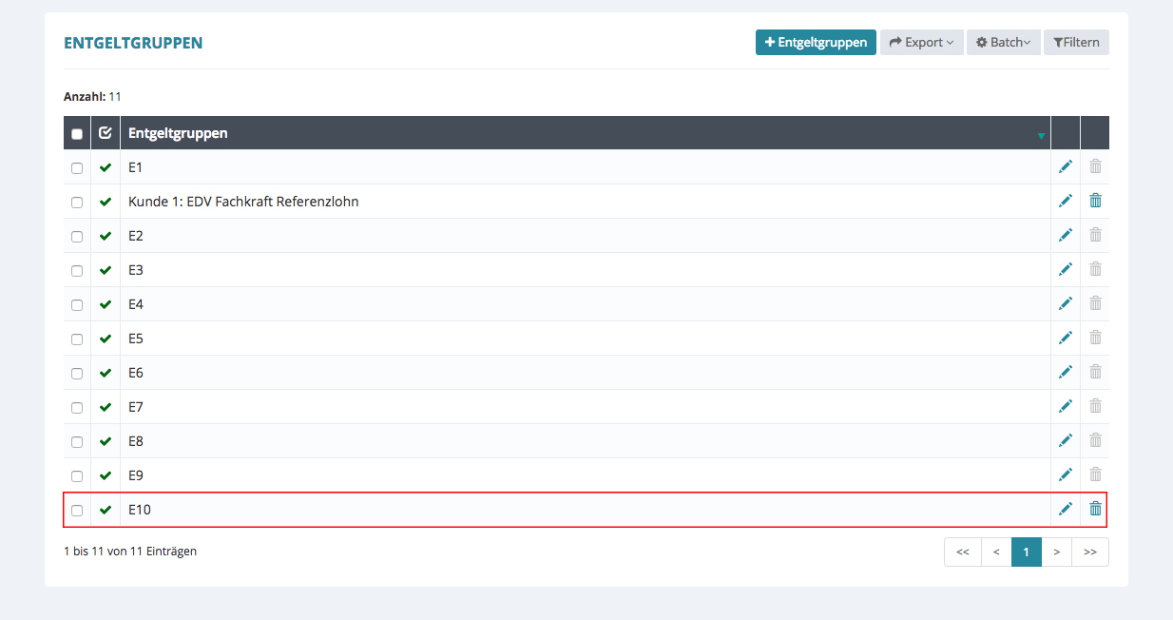Edit the Kunde 1 EDV Fachkraft Referenzlohn entry

[x=1066, y=201]
